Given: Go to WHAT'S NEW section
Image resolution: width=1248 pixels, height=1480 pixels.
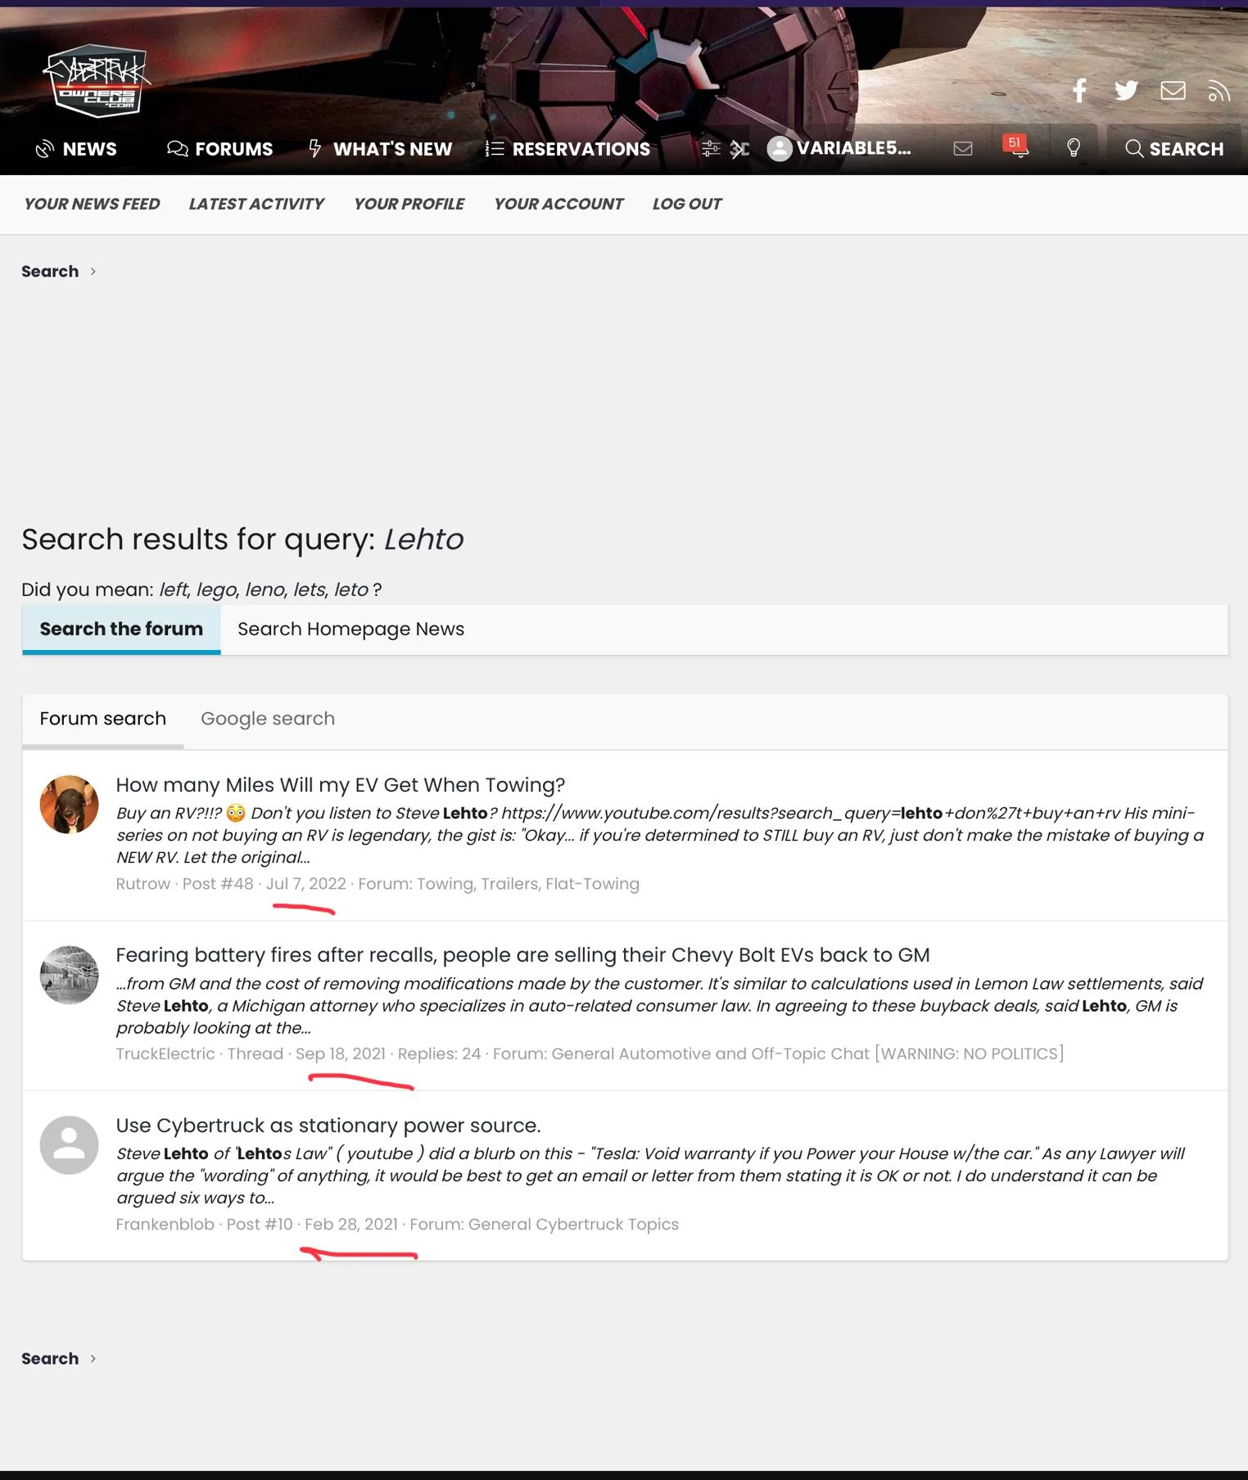Looking at the screenshot, I should point(380,149).
